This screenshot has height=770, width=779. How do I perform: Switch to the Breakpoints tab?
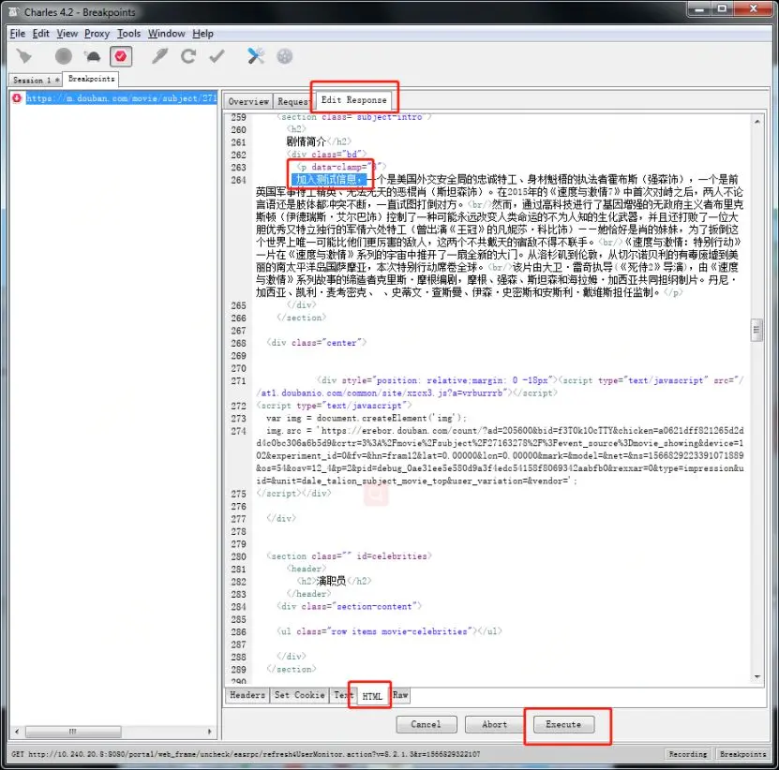coord(91,79)
